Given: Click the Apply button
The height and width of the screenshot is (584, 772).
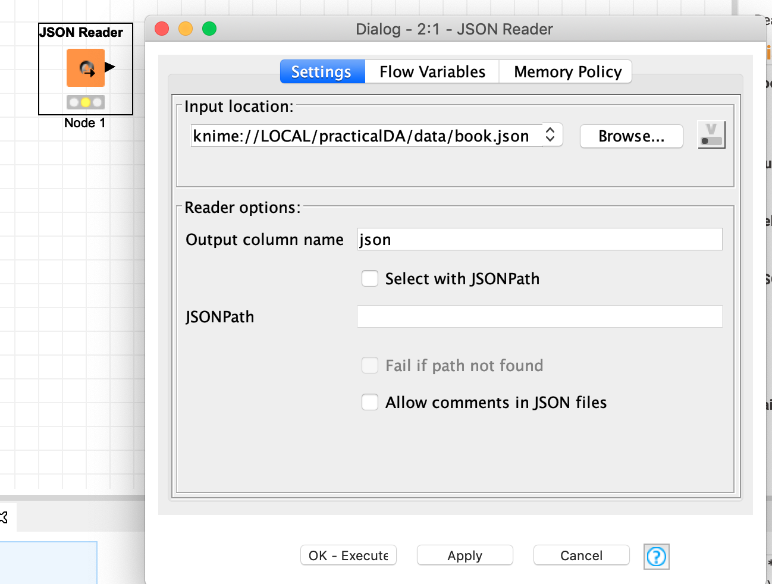Looking at the screenshot, I should pos(465,555).
